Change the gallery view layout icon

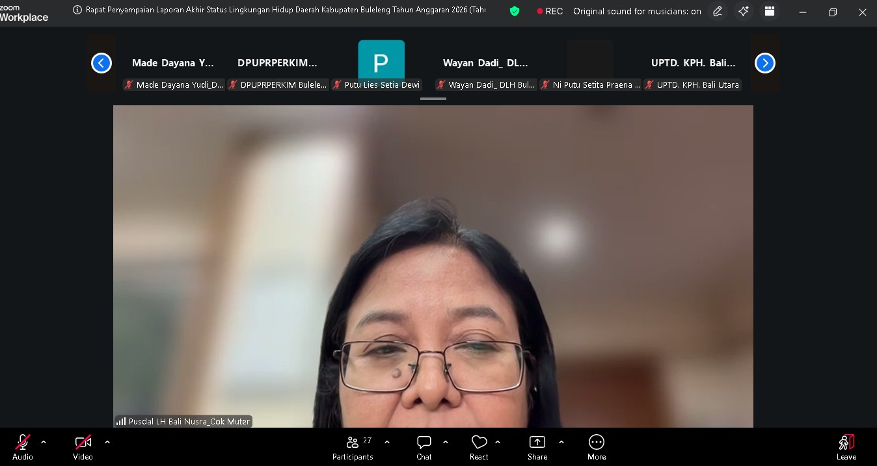tap(770, 12)
